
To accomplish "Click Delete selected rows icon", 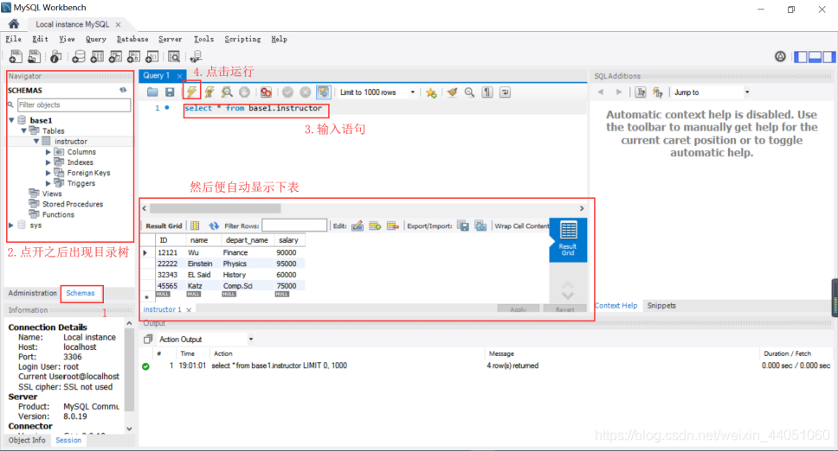I will [393, 226].
